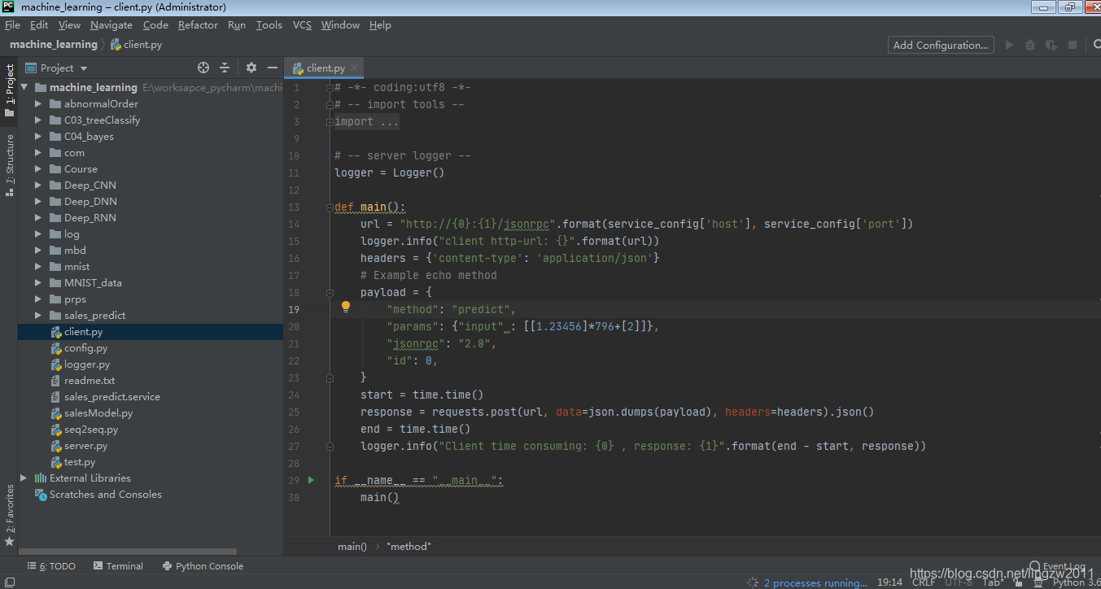Viewport: 1101px width, 589px height.
Task: Open the 6: TODO tool window
Action: click(x=51, y=566)
